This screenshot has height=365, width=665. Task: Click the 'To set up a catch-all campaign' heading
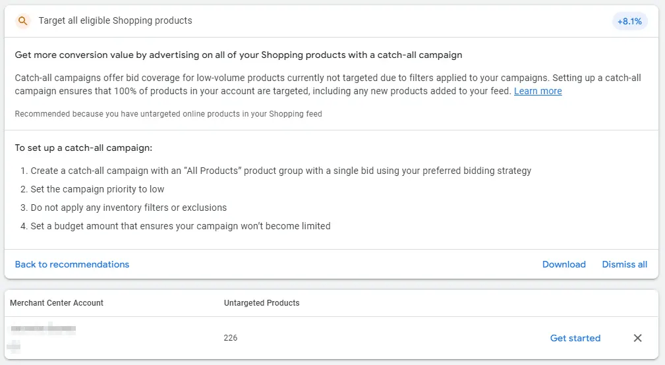(84, 148)
